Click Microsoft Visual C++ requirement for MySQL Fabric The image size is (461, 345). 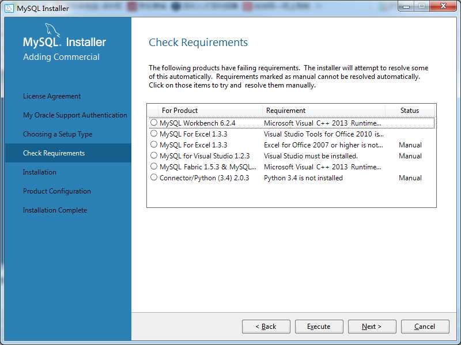(323, 167)
